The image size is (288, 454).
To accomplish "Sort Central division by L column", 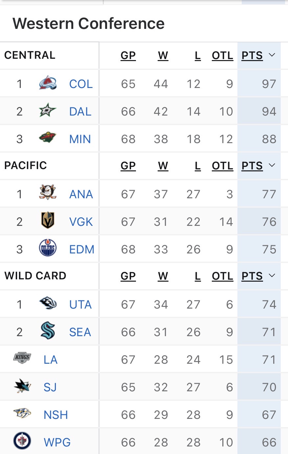I will pyautogui.click(x=197, y=55).
